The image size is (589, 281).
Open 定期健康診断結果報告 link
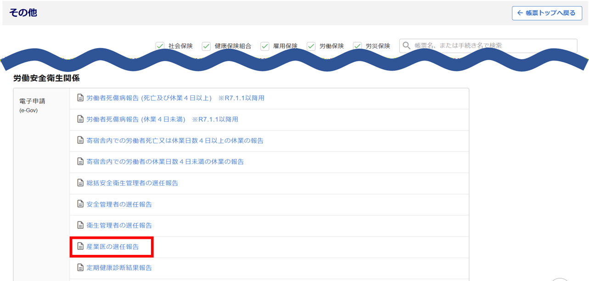[119, 268]
